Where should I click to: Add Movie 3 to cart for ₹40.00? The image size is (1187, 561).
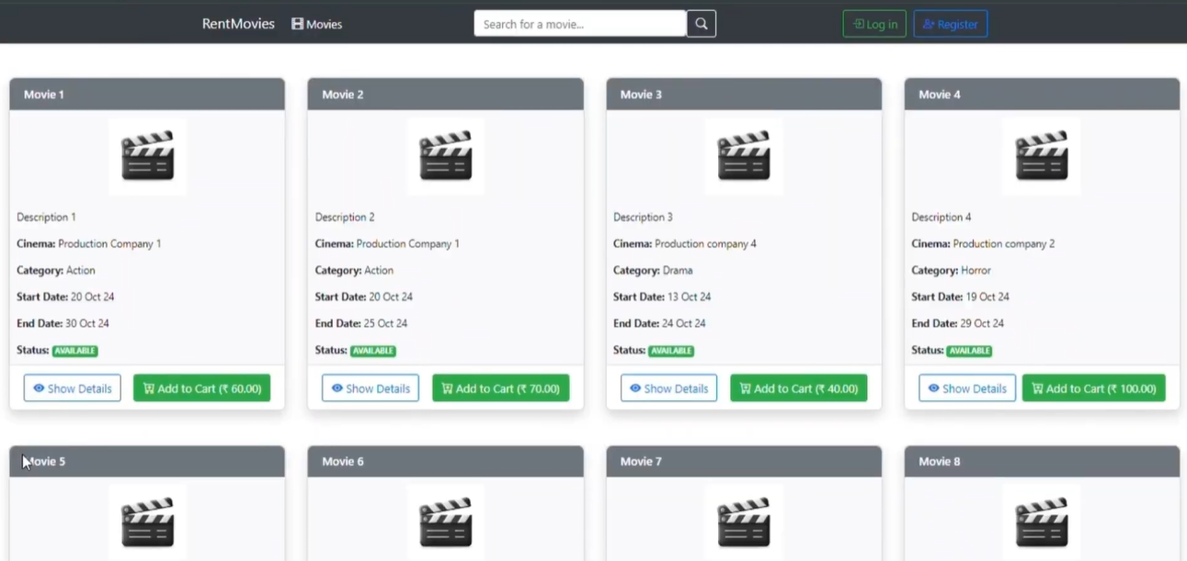[799, 388]
